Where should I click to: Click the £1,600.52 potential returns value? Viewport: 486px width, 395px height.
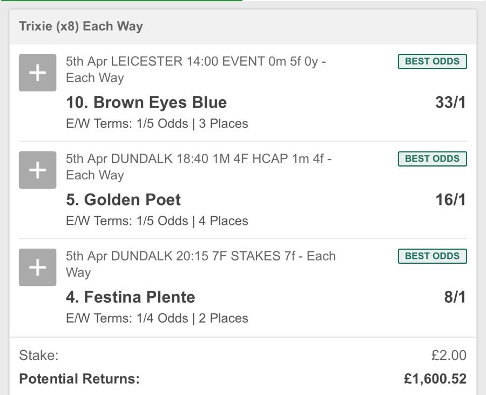pyautogui.click(x=435, y=379)
